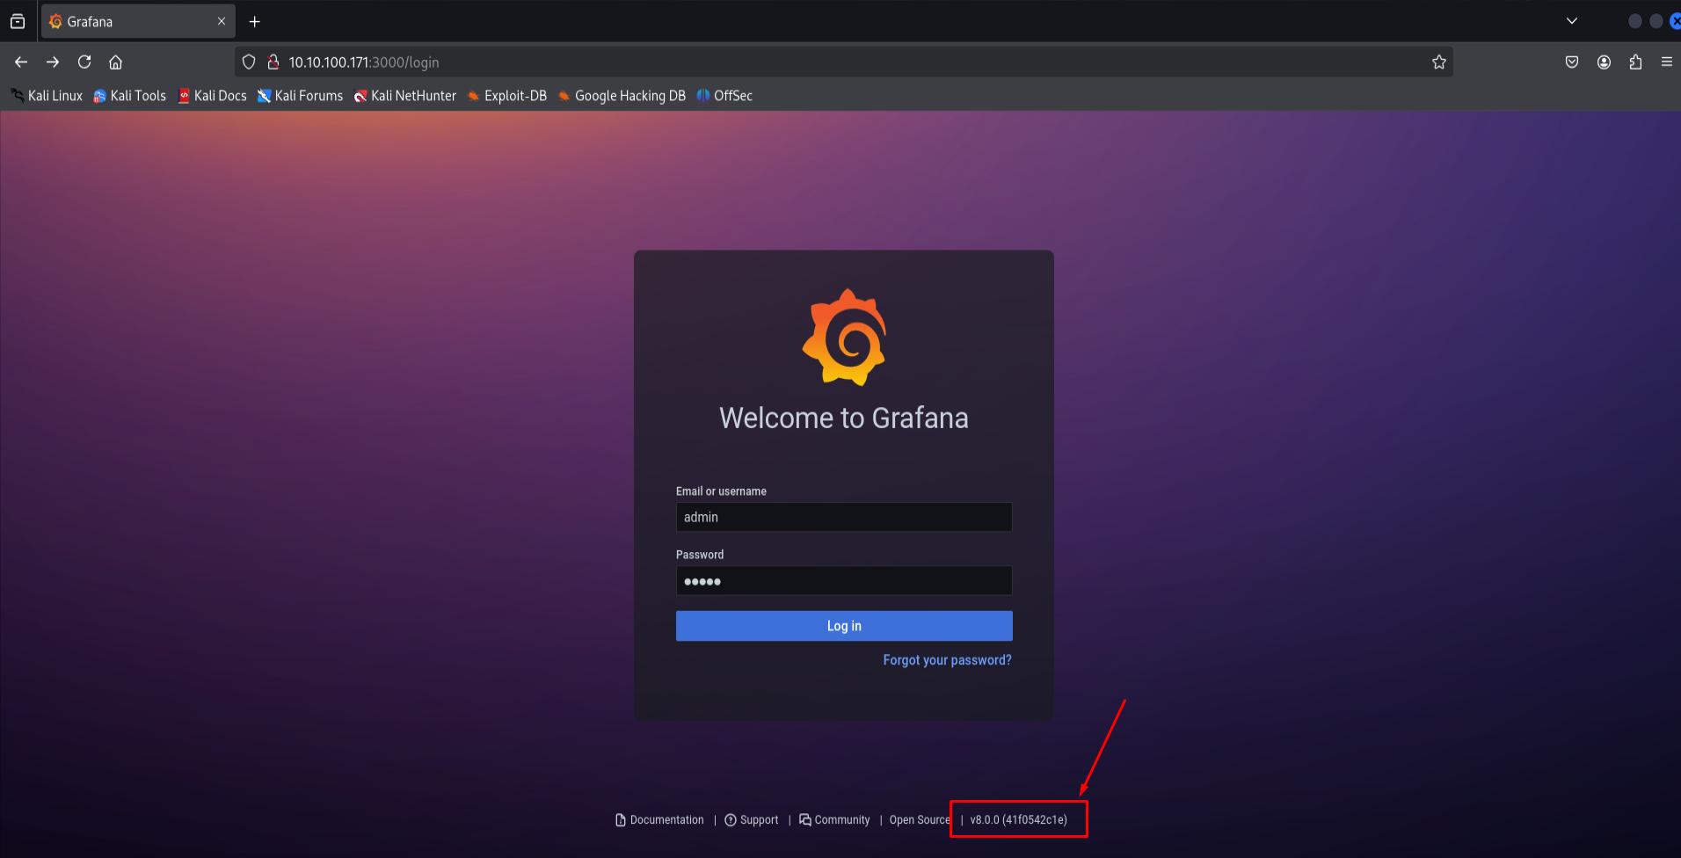Open the Firefox account icon
The width and height of the screenshot is (1681, 858).
click(1604, 62)
